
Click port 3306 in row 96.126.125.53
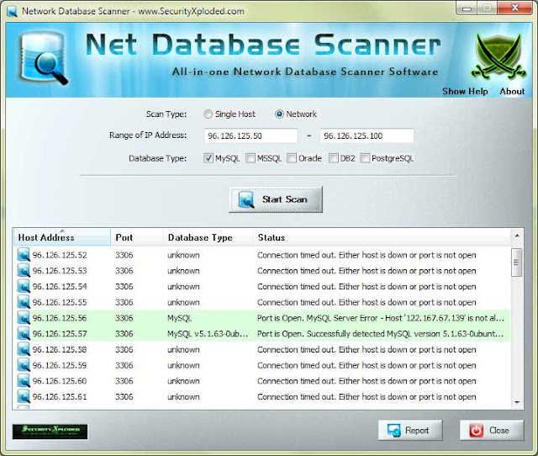pos(124,271)
